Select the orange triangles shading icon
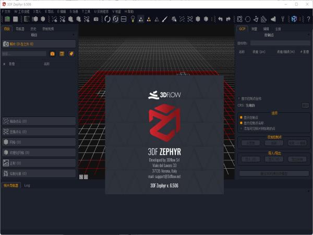 [x=149, y=19]
